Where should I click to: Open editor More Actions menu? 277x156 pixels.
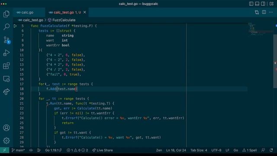pos(271,12)
